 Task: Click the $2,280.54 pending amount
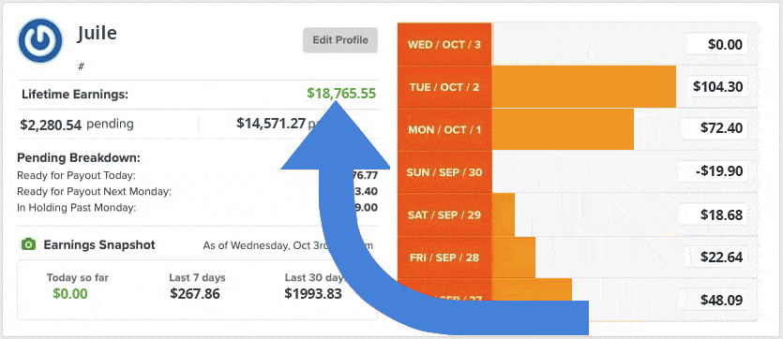pyautogui.click(x=51, y=125)
